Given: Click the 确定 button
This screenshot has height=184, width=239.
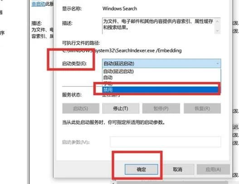Looking at the screenshot, I should click(141, 169).
